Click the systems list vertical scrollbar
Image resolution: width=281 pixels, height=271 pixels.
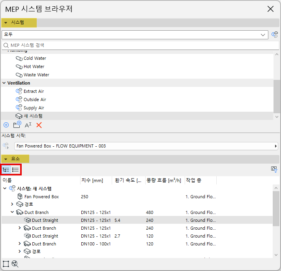point(277,96)
